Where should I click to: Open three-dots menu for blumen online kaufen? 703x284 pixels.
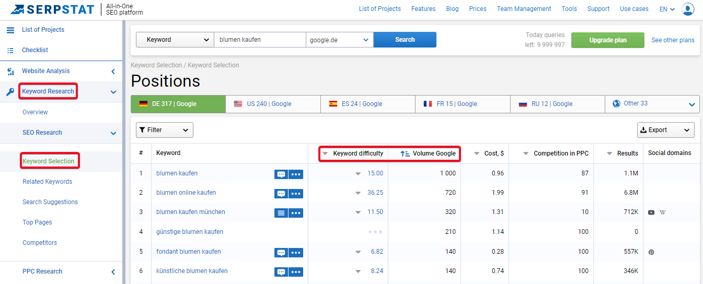296,193
